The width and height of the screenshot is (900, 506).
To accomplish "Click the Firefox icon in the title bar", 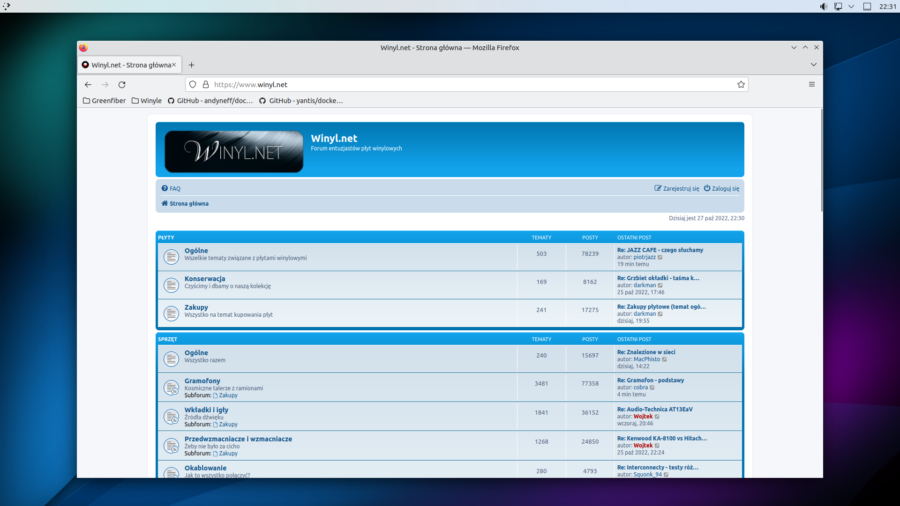I will 83,48.
